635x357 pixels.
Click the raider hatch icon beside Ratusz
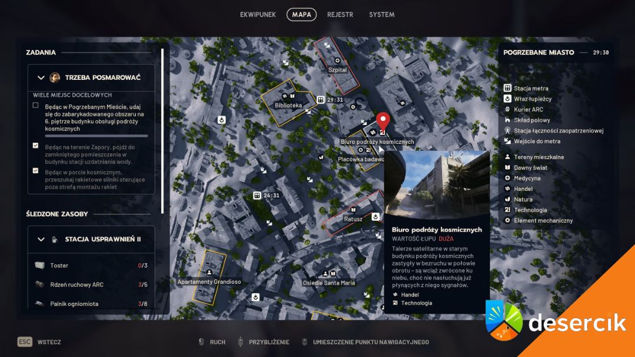pyautogui.click(x=376, y=215)
